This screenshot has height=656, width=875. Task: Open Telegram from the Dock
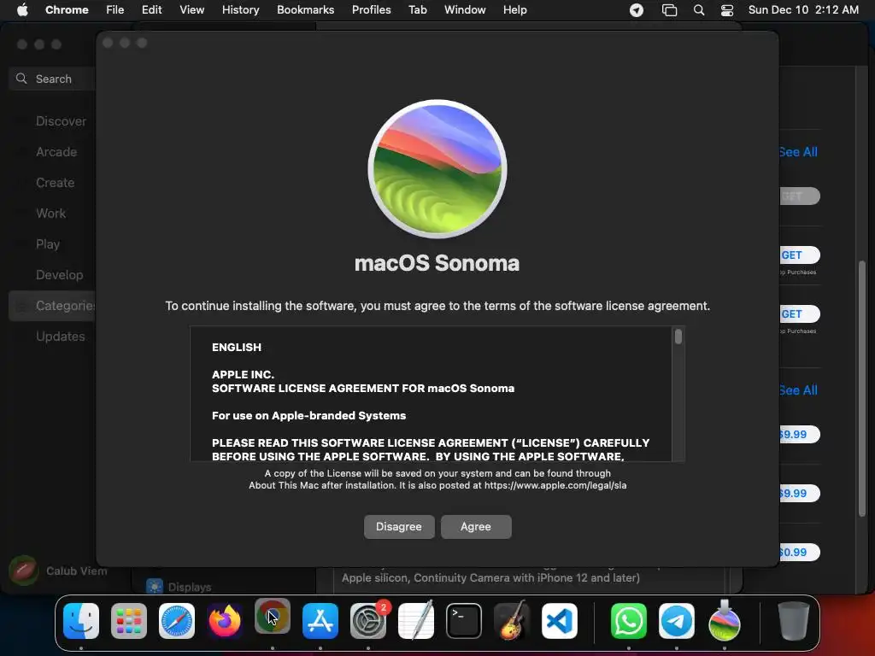coord(677,621)
